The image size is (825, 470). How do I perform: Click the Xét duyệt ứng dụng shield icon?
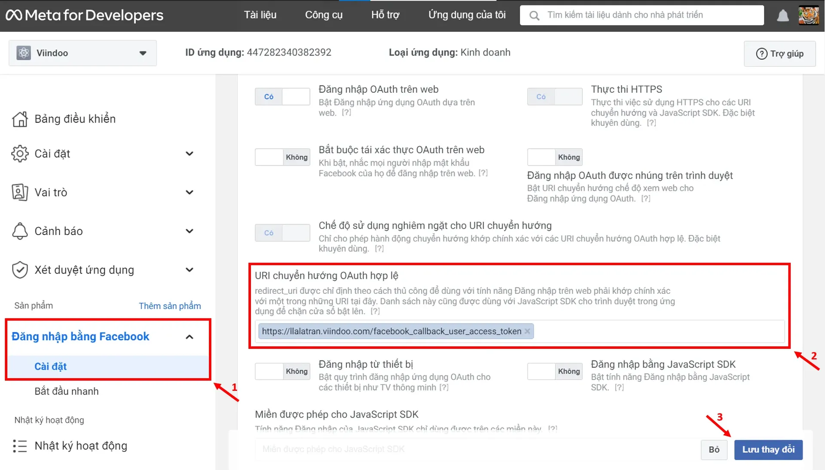[x=20, y=270]
